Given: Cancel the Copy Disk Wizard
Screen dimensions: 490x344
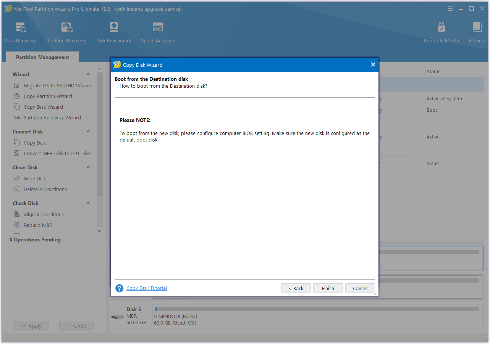Looking at the screenshot, I should click(x=360, y=288).
